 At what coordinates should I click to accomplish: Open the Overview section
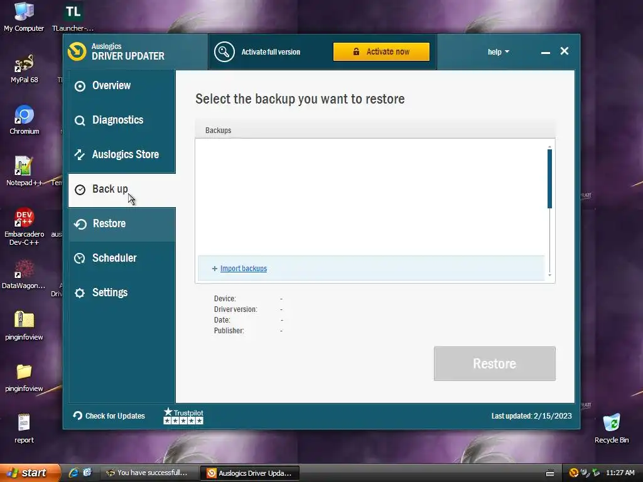pyautogui.click(x=122, y=85)
